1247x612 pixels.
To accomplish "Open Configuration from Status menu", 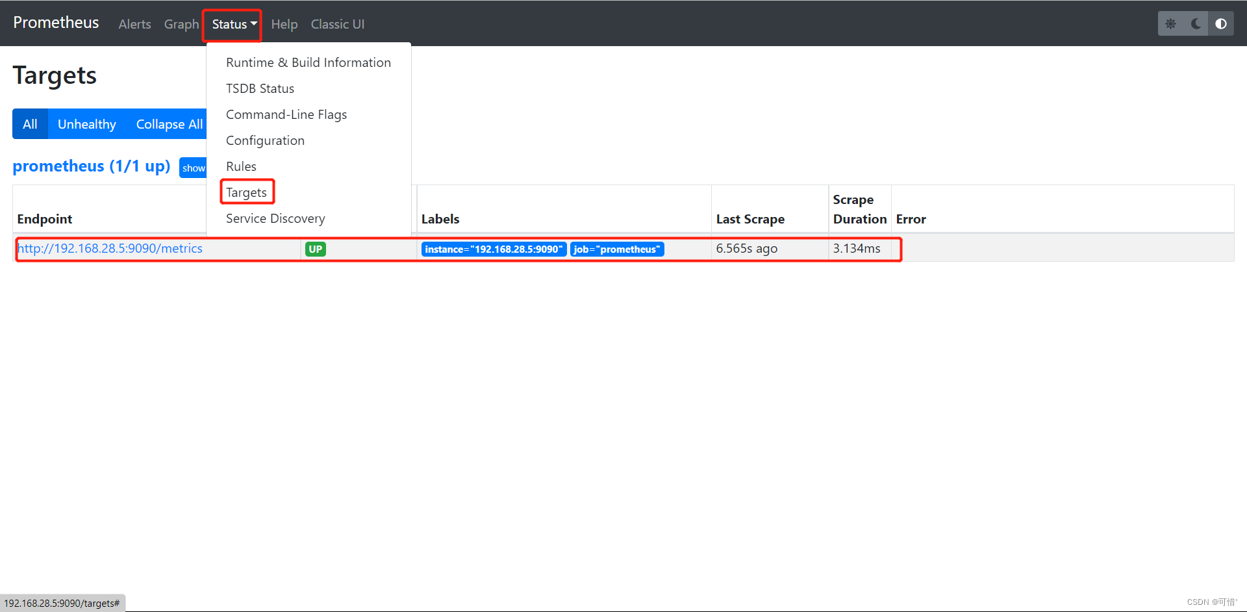I will point(309,140).
